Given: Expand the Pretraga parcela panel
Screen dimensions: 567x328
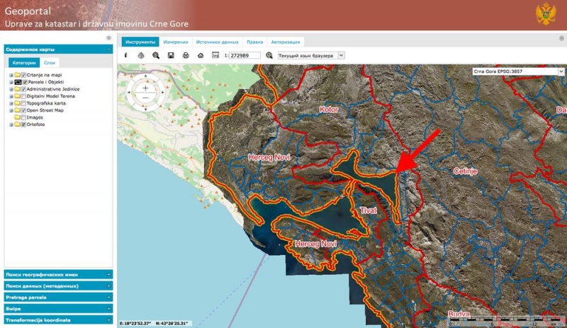Looking at the screenshot, I should (58, 298).
